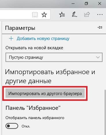Viewport: 106px width, 135px height.
Task: Click the Share icon in toolbar
Action: [x=87, y=14]
